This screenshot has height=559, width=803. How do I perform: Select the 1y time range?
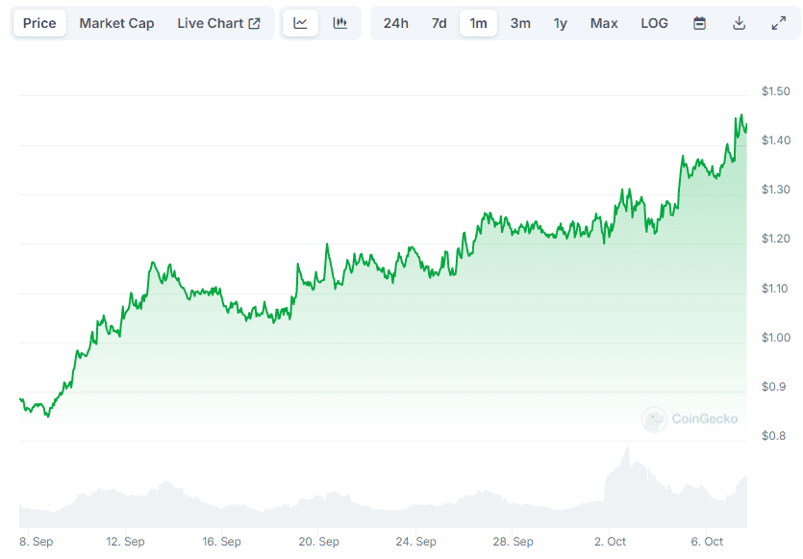click(561, 23)
